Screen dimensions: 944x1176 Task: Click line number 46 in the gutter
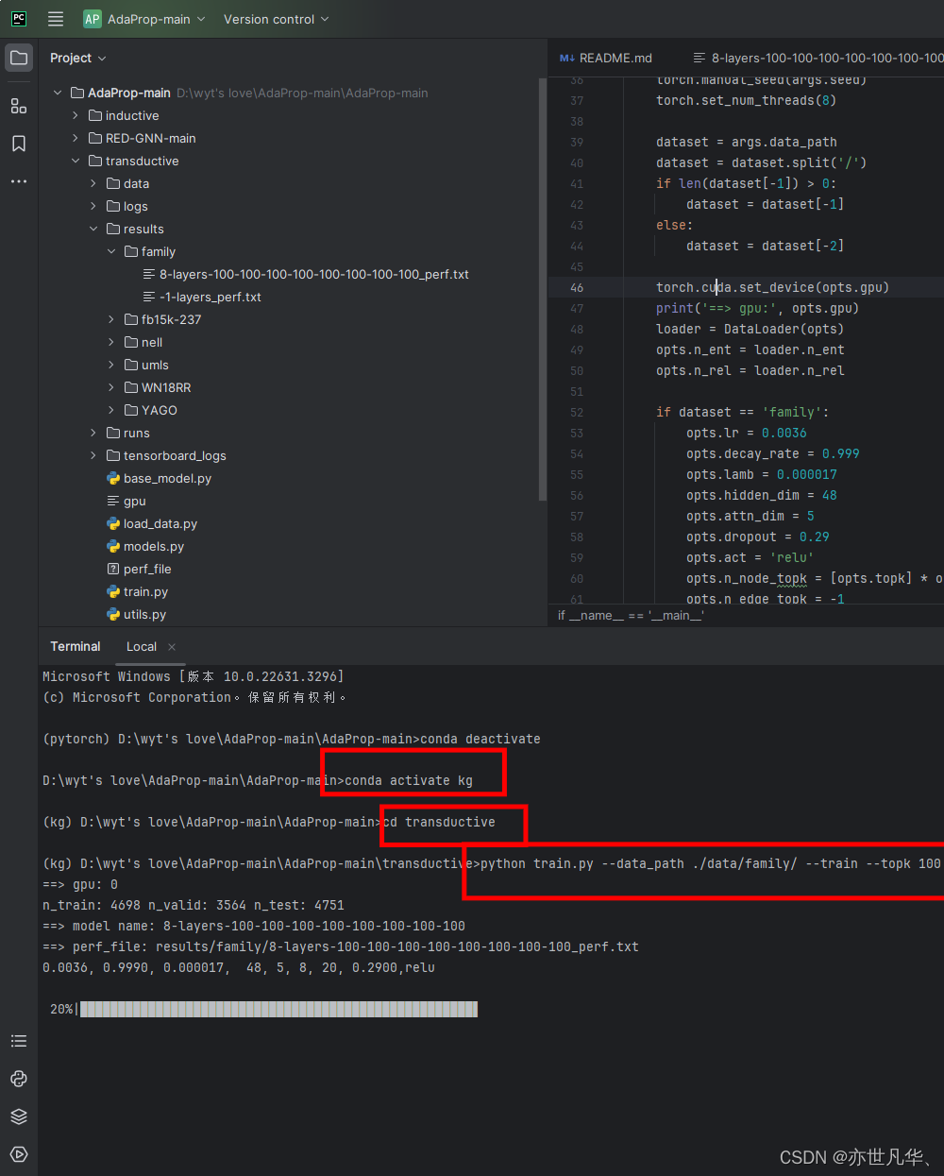(577, 287)
